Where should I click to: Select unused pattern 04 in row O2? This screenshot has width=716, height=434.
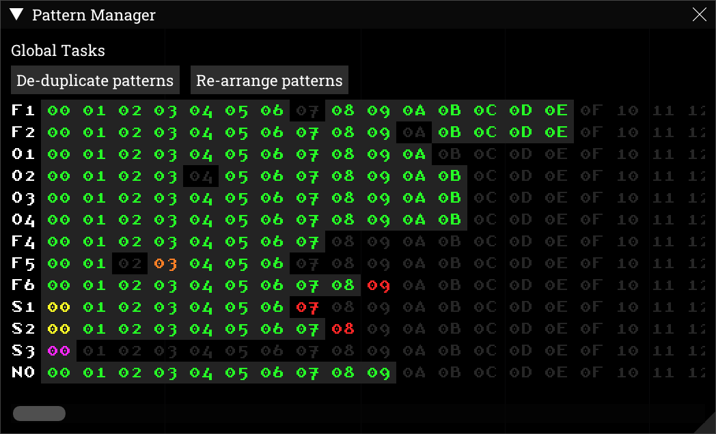point(201,176)
